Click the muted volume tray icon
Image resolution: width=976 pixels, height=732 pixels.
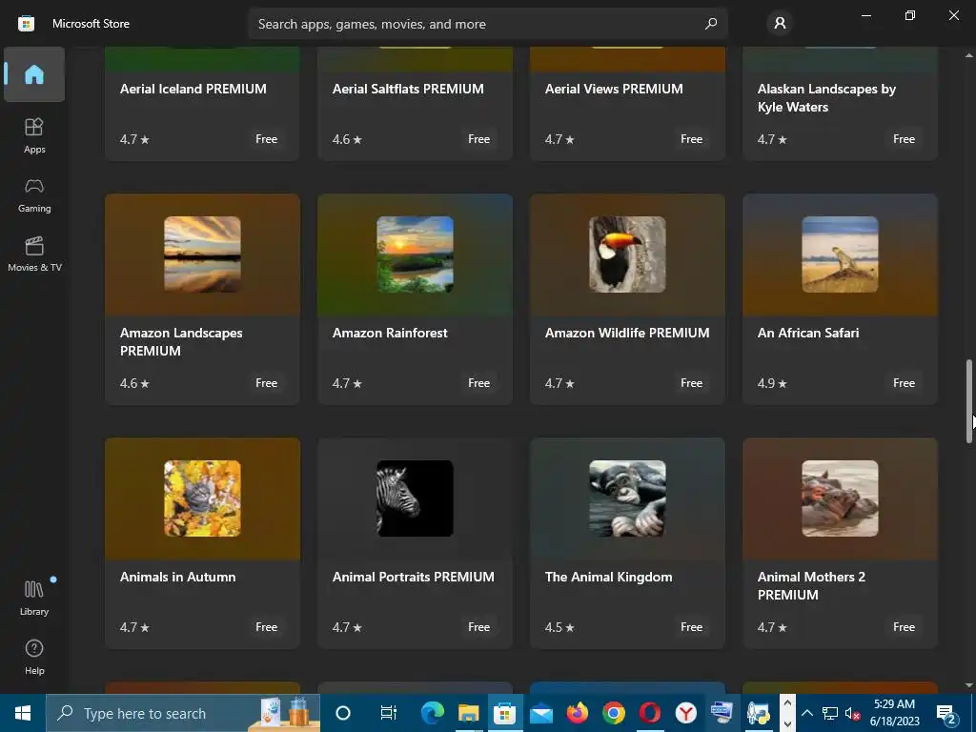[853, 713]
